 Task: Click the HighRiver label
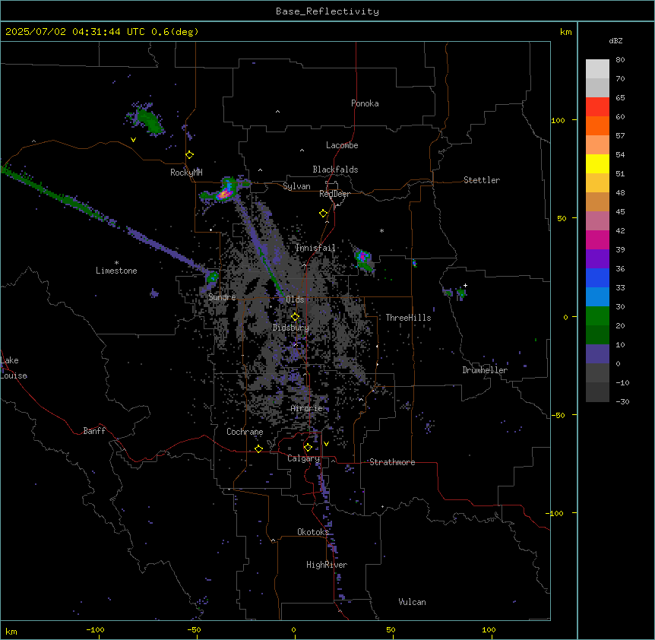(x=326, y=565)
